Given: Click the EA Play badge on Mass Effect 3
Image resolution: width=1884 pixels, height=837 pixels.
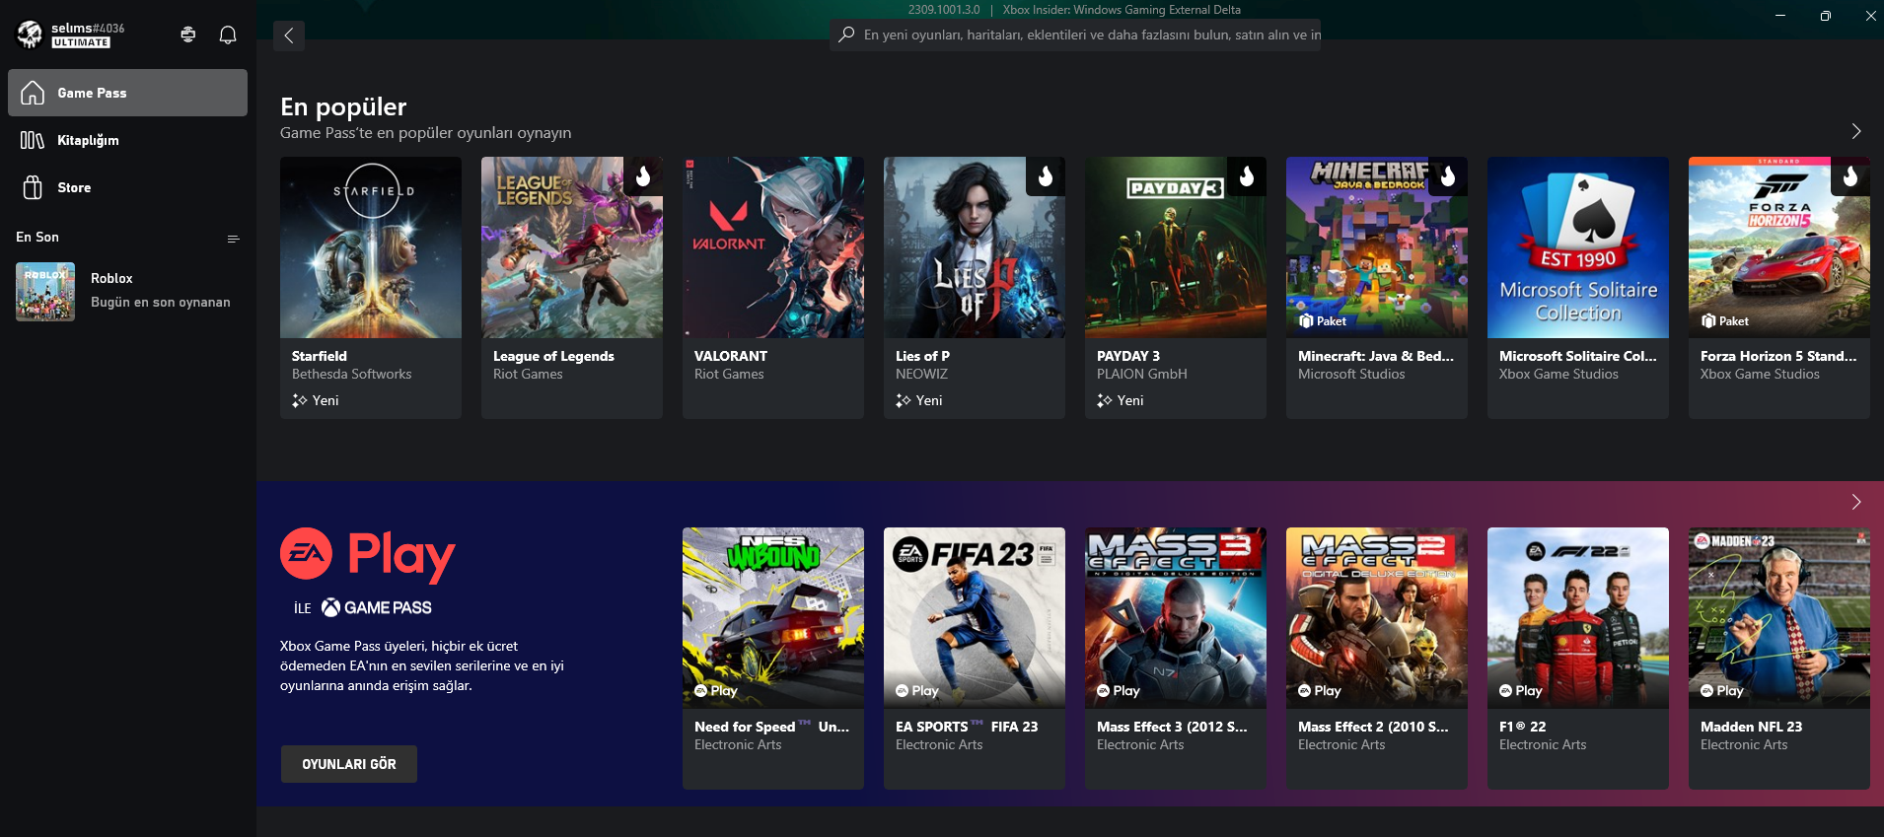Looking at the screenshot, I should 1119,691.
